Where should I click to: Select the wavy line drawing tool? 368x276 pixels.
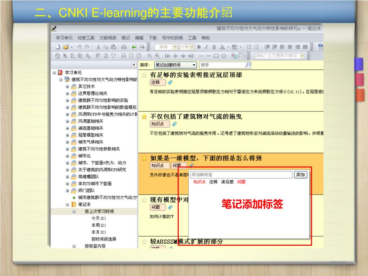209,56
